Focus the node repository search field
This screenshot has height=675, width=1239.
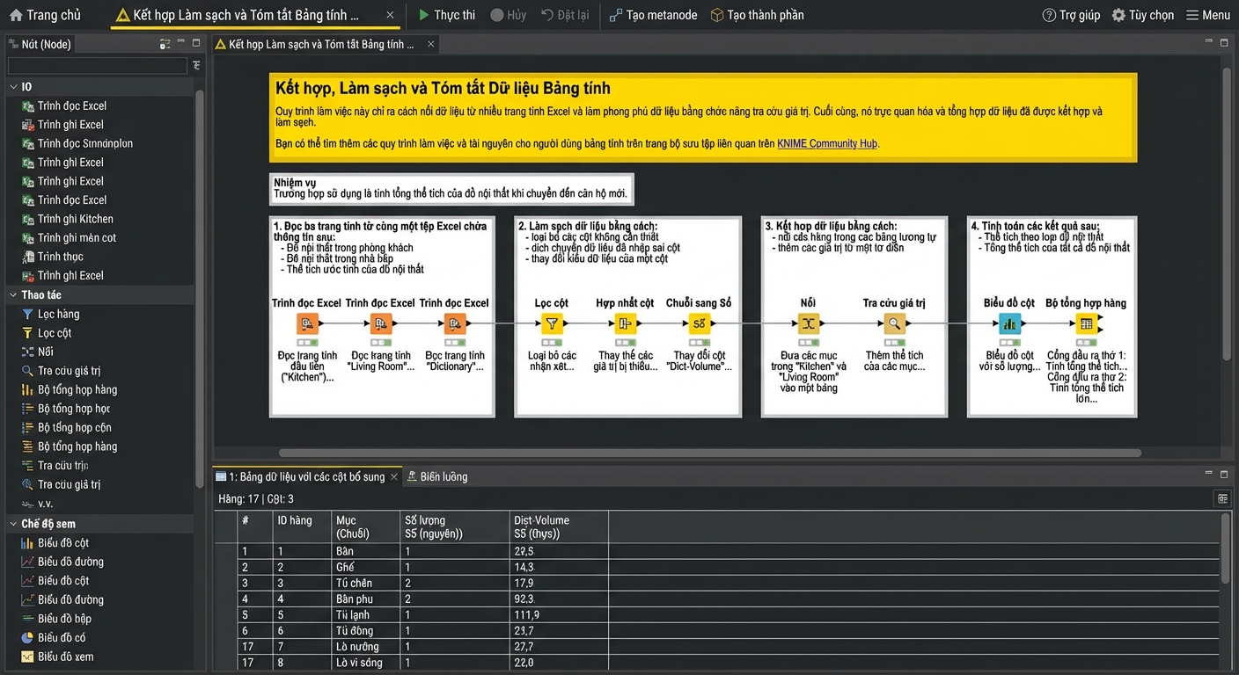pyautogui.click(x=97, y=66)
